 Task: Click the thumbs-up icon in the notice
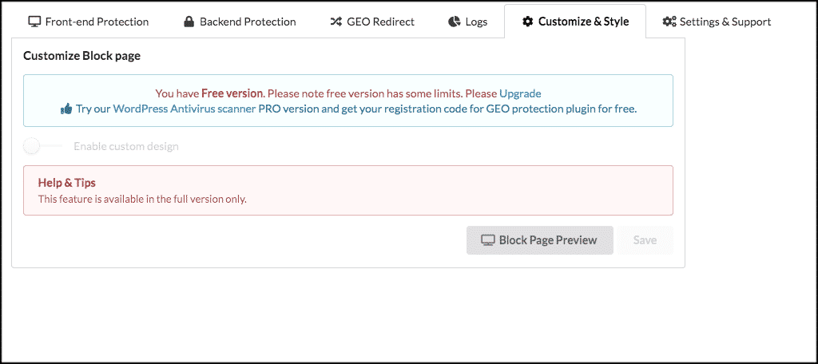(66, 109)
